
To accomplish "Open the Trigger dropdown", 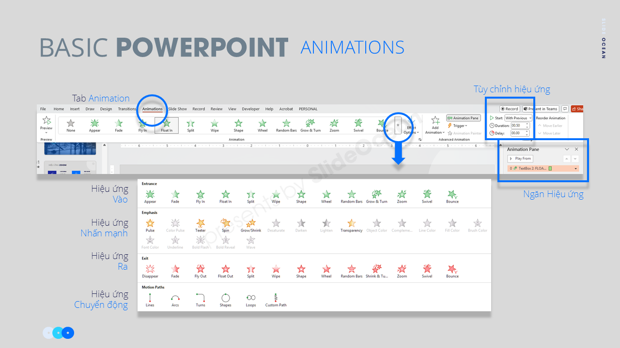I will [457, 126].
